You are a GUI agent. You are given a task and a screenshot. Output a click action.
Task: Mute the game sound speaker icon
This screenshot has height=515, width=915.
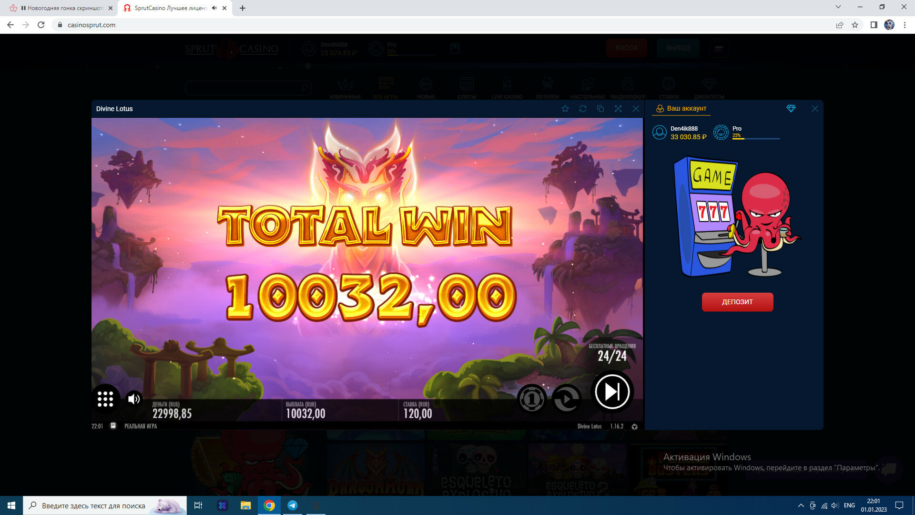134,399
